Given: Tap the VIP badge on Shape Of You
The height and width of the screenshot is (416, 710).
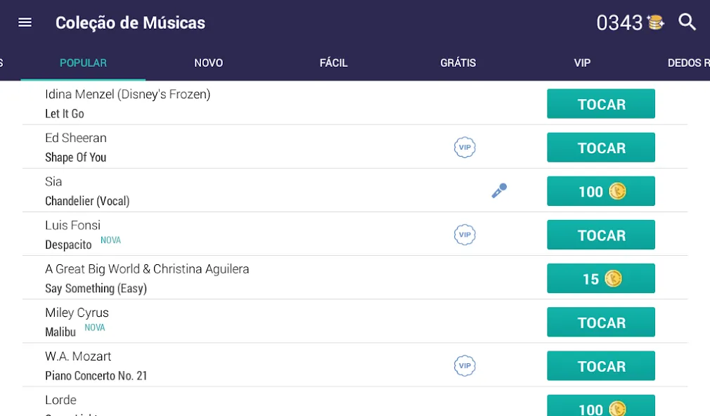Looking at the screenshot, I should pyautogui.click(x=465, y=147).
